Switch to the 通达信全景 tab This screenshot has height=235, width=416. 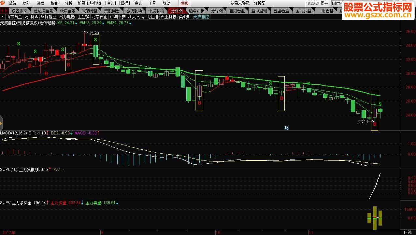[43, 10]
